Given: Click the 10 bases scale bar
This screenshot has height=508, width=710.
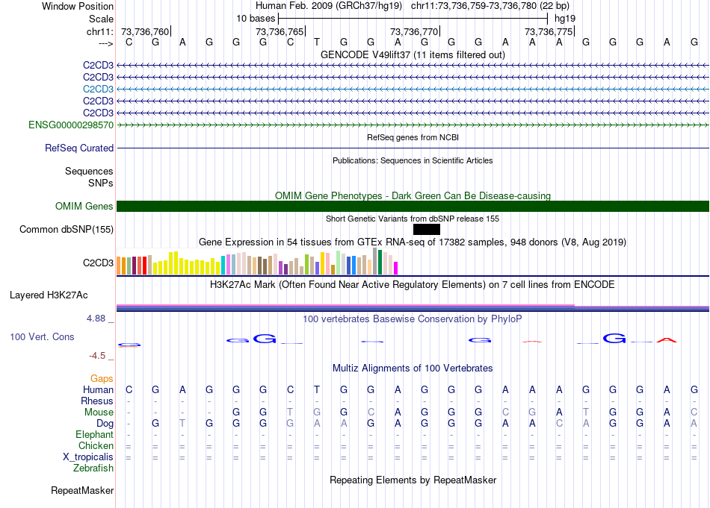Looking at the screenshot, I should [x=413, y=19].
